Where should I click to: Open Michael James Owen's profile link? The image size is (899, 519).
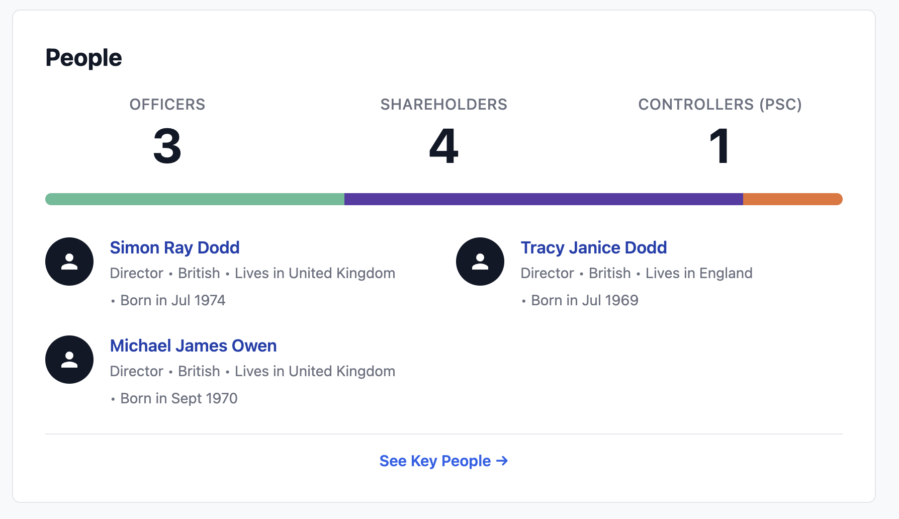(x=193, y=345)
